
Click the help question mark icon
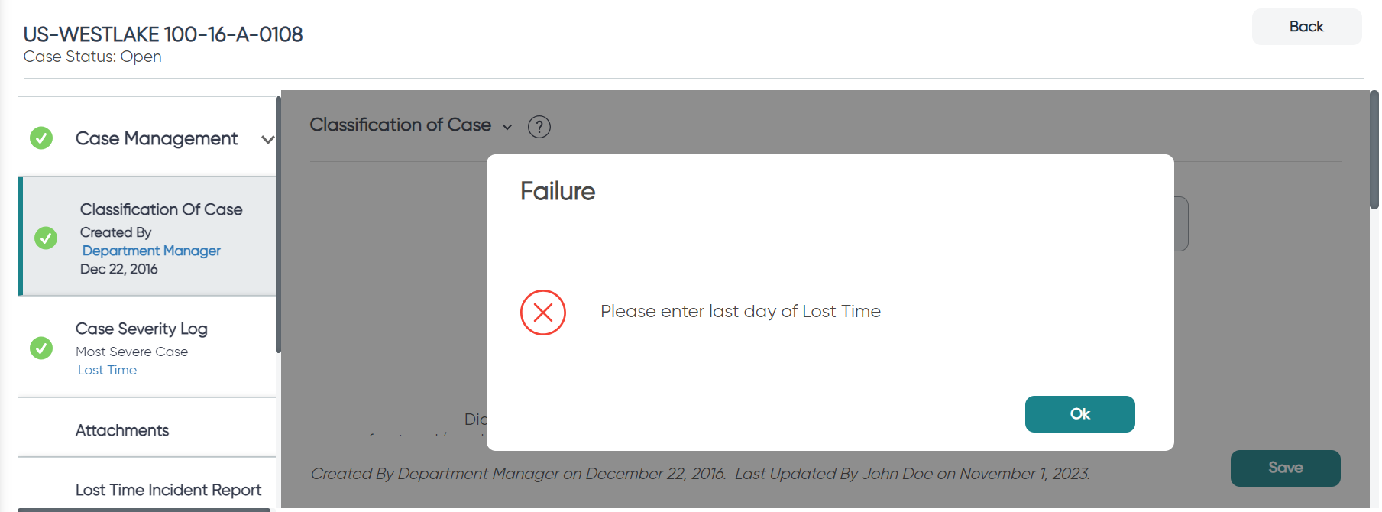point(539,127)
